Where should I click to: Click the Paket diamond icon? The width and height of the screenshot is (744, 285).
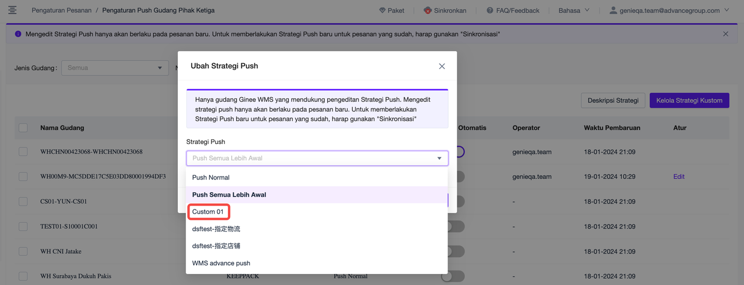[382, 10]
